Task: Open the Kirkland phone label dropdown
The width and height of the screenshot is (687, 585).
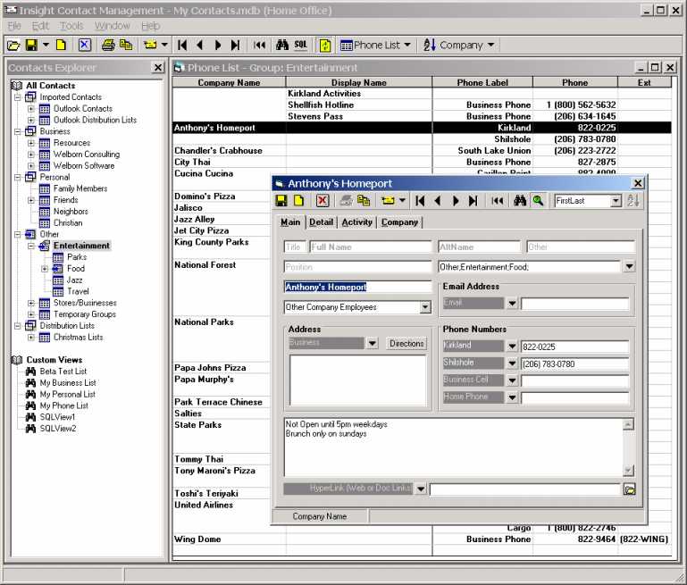Action: [x=512, y=347]
